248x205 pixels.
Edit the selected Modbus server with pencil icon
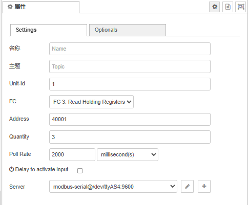(x=187, y=186)
